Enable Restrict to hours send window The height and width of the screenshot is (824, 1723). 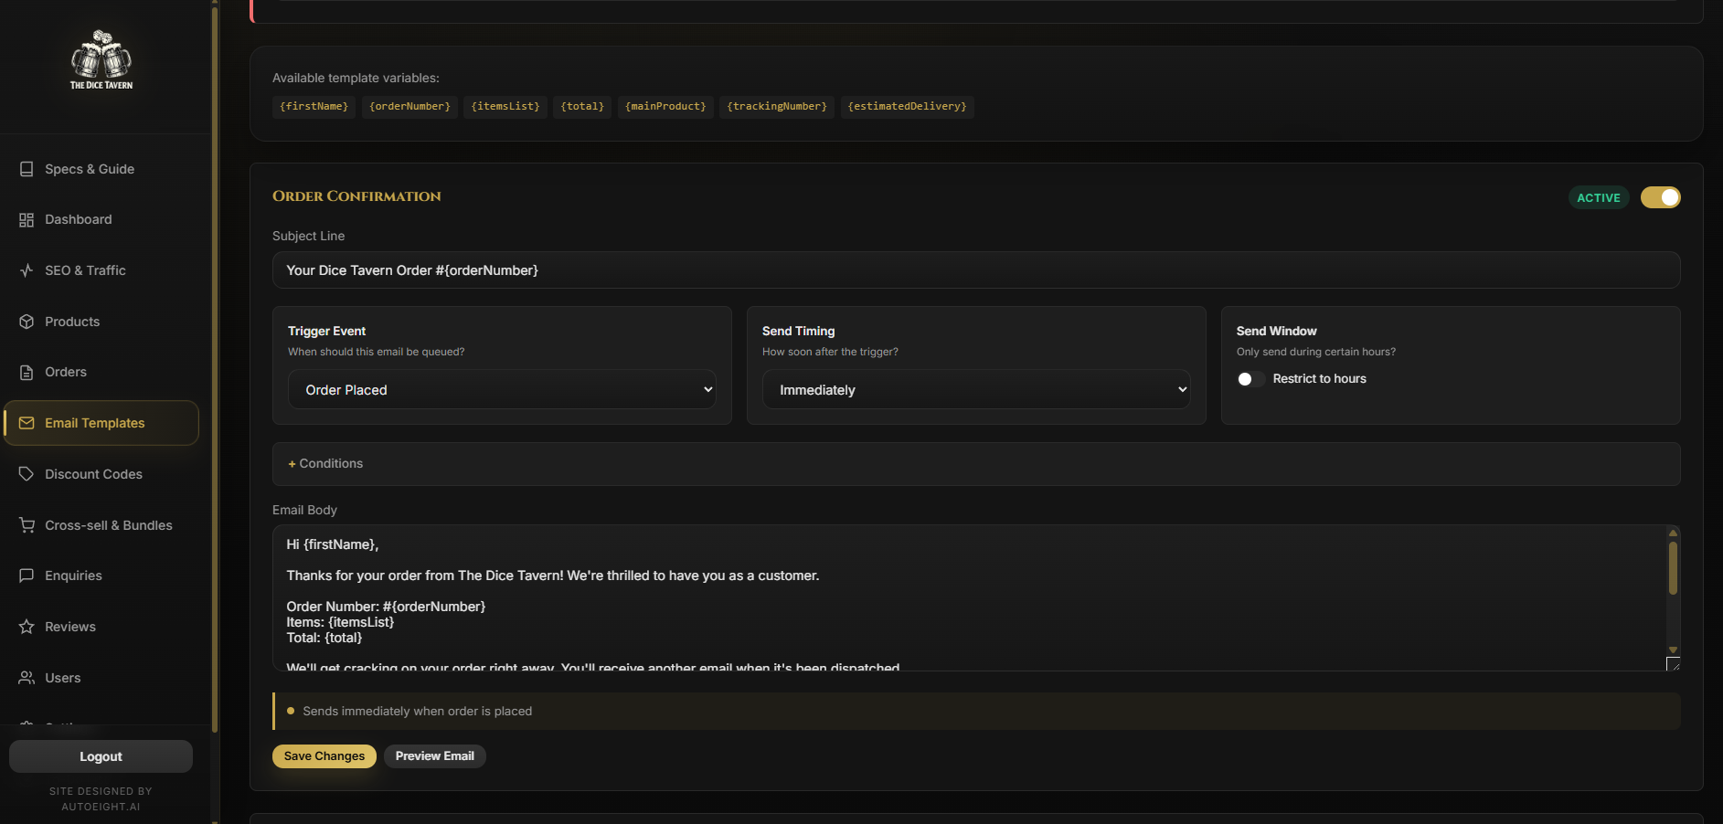pyautogui.click(x=1250, y=379)
